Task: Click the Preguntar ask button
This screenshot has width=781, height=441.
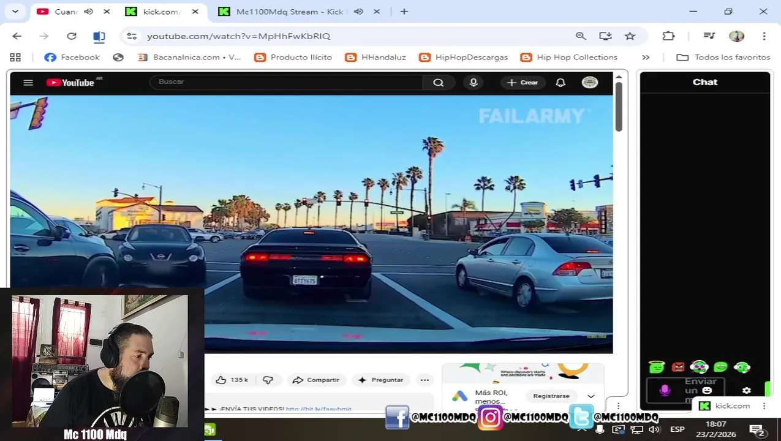Action: (381, 380)
